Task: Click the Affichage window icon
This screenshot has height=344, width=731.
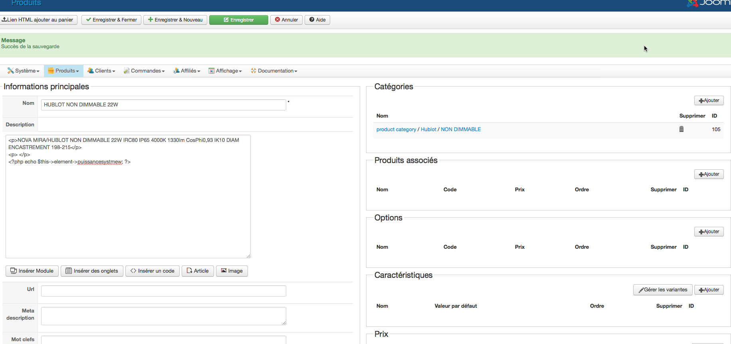Action: click(212, 71)
